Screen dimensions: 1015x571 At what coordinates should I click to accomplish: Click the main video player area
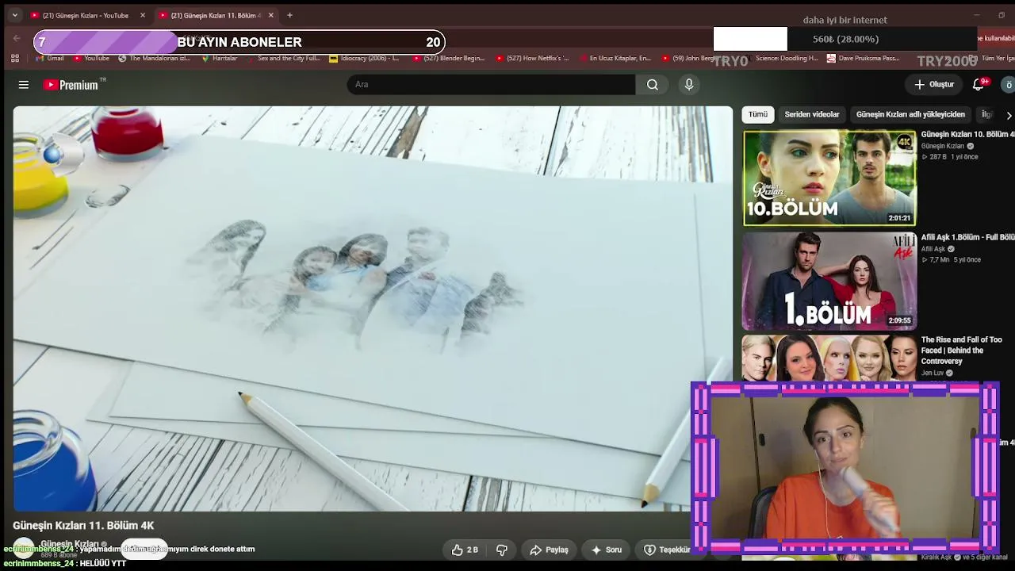(373, 309)
